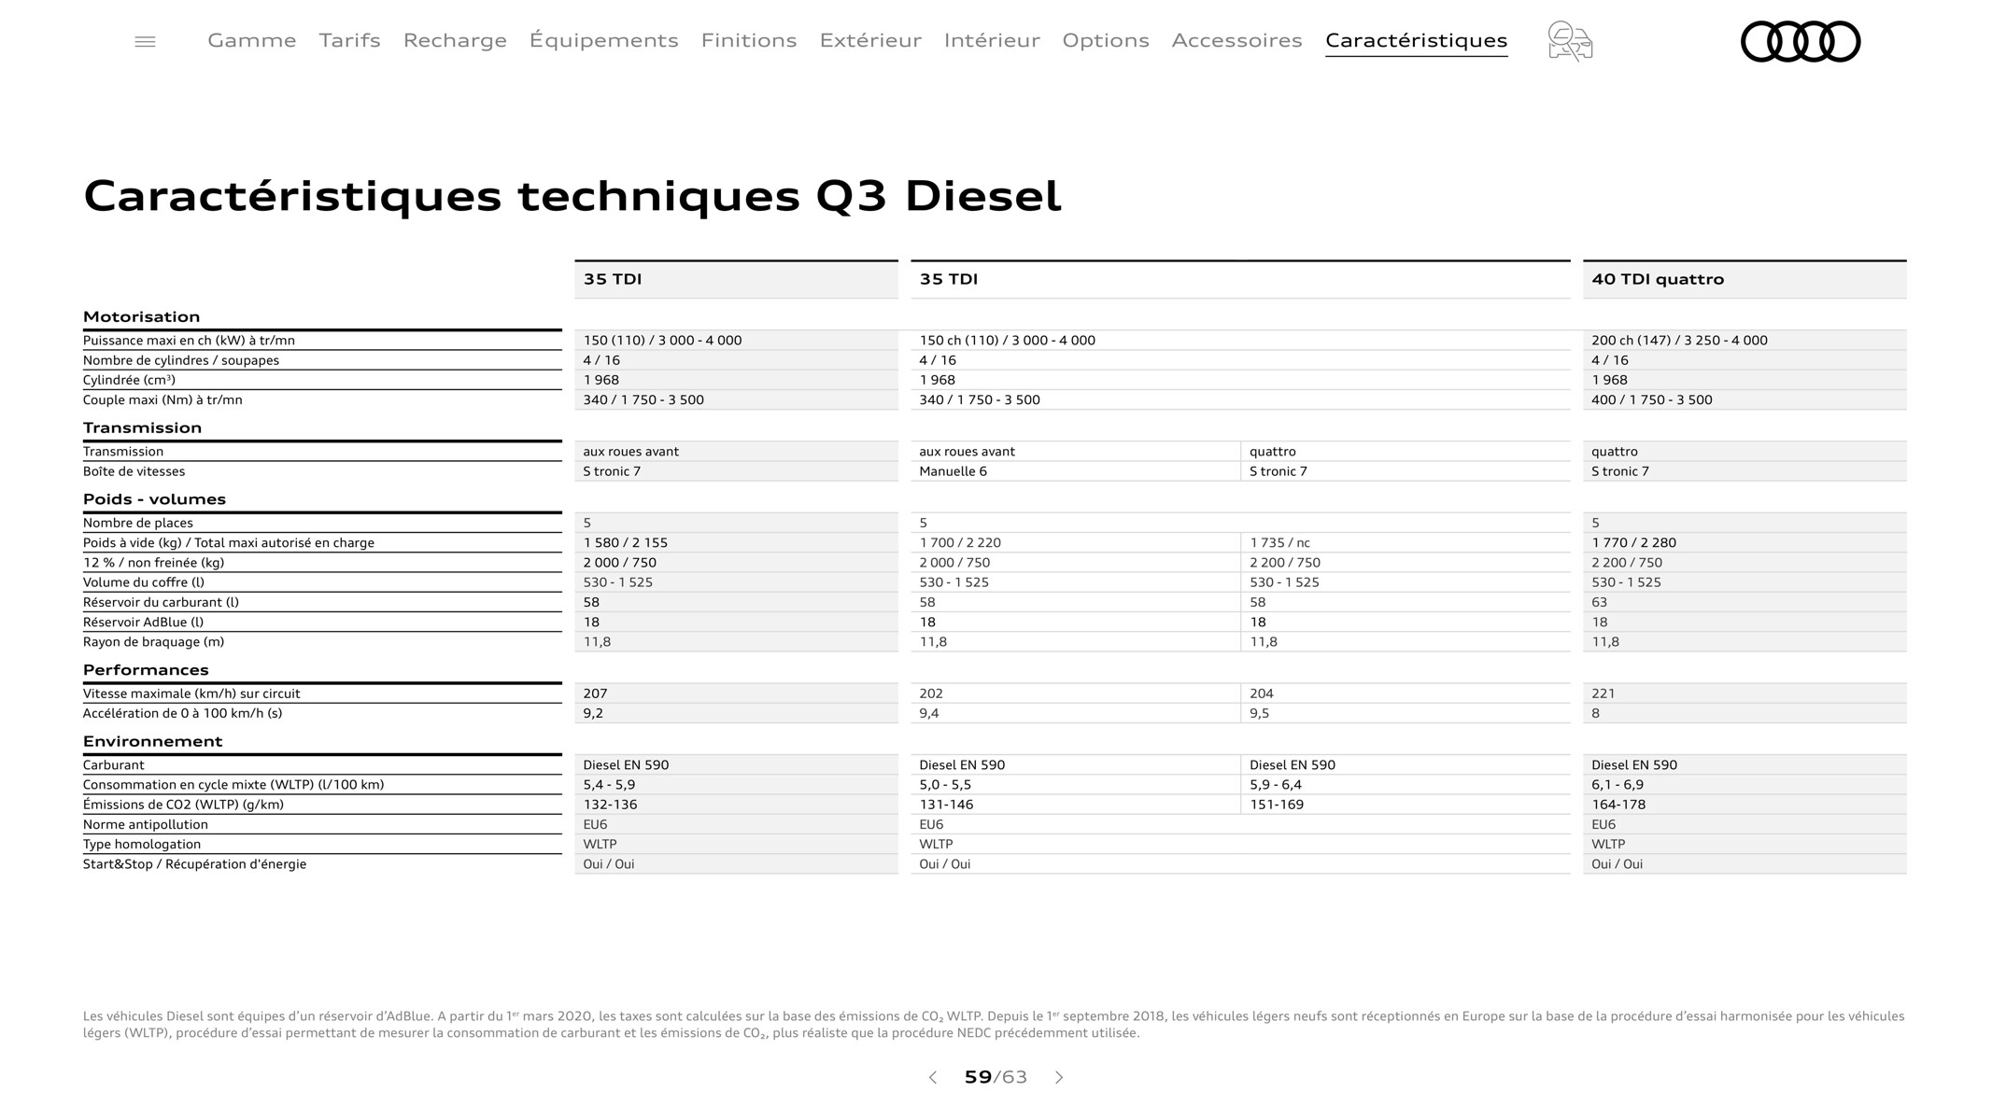This screenshot has height=1120, width=1992.
Task: Select the Nombre de places label
Action: click(138, 523)
